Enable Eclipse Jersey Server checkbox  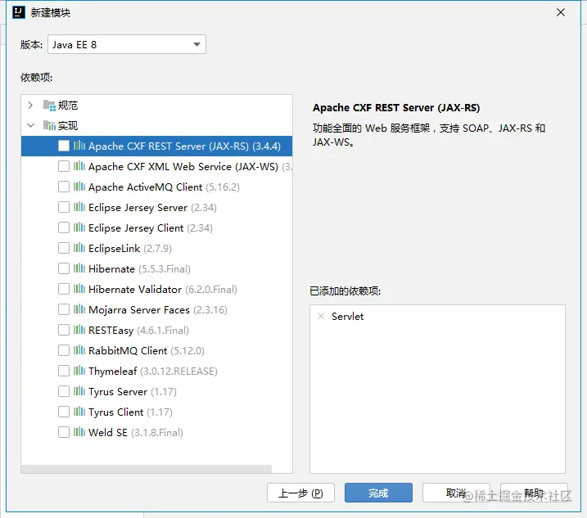click(64, 207)
